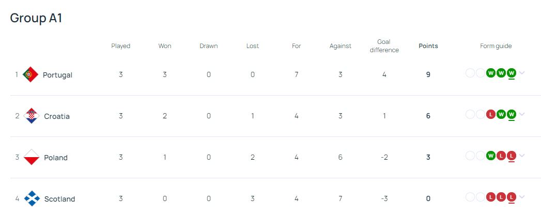Image resolution: width=541 pixels, height=215 pixels.
Task: Expand Croatia's form guide chevron
Action: coord(522,114)
